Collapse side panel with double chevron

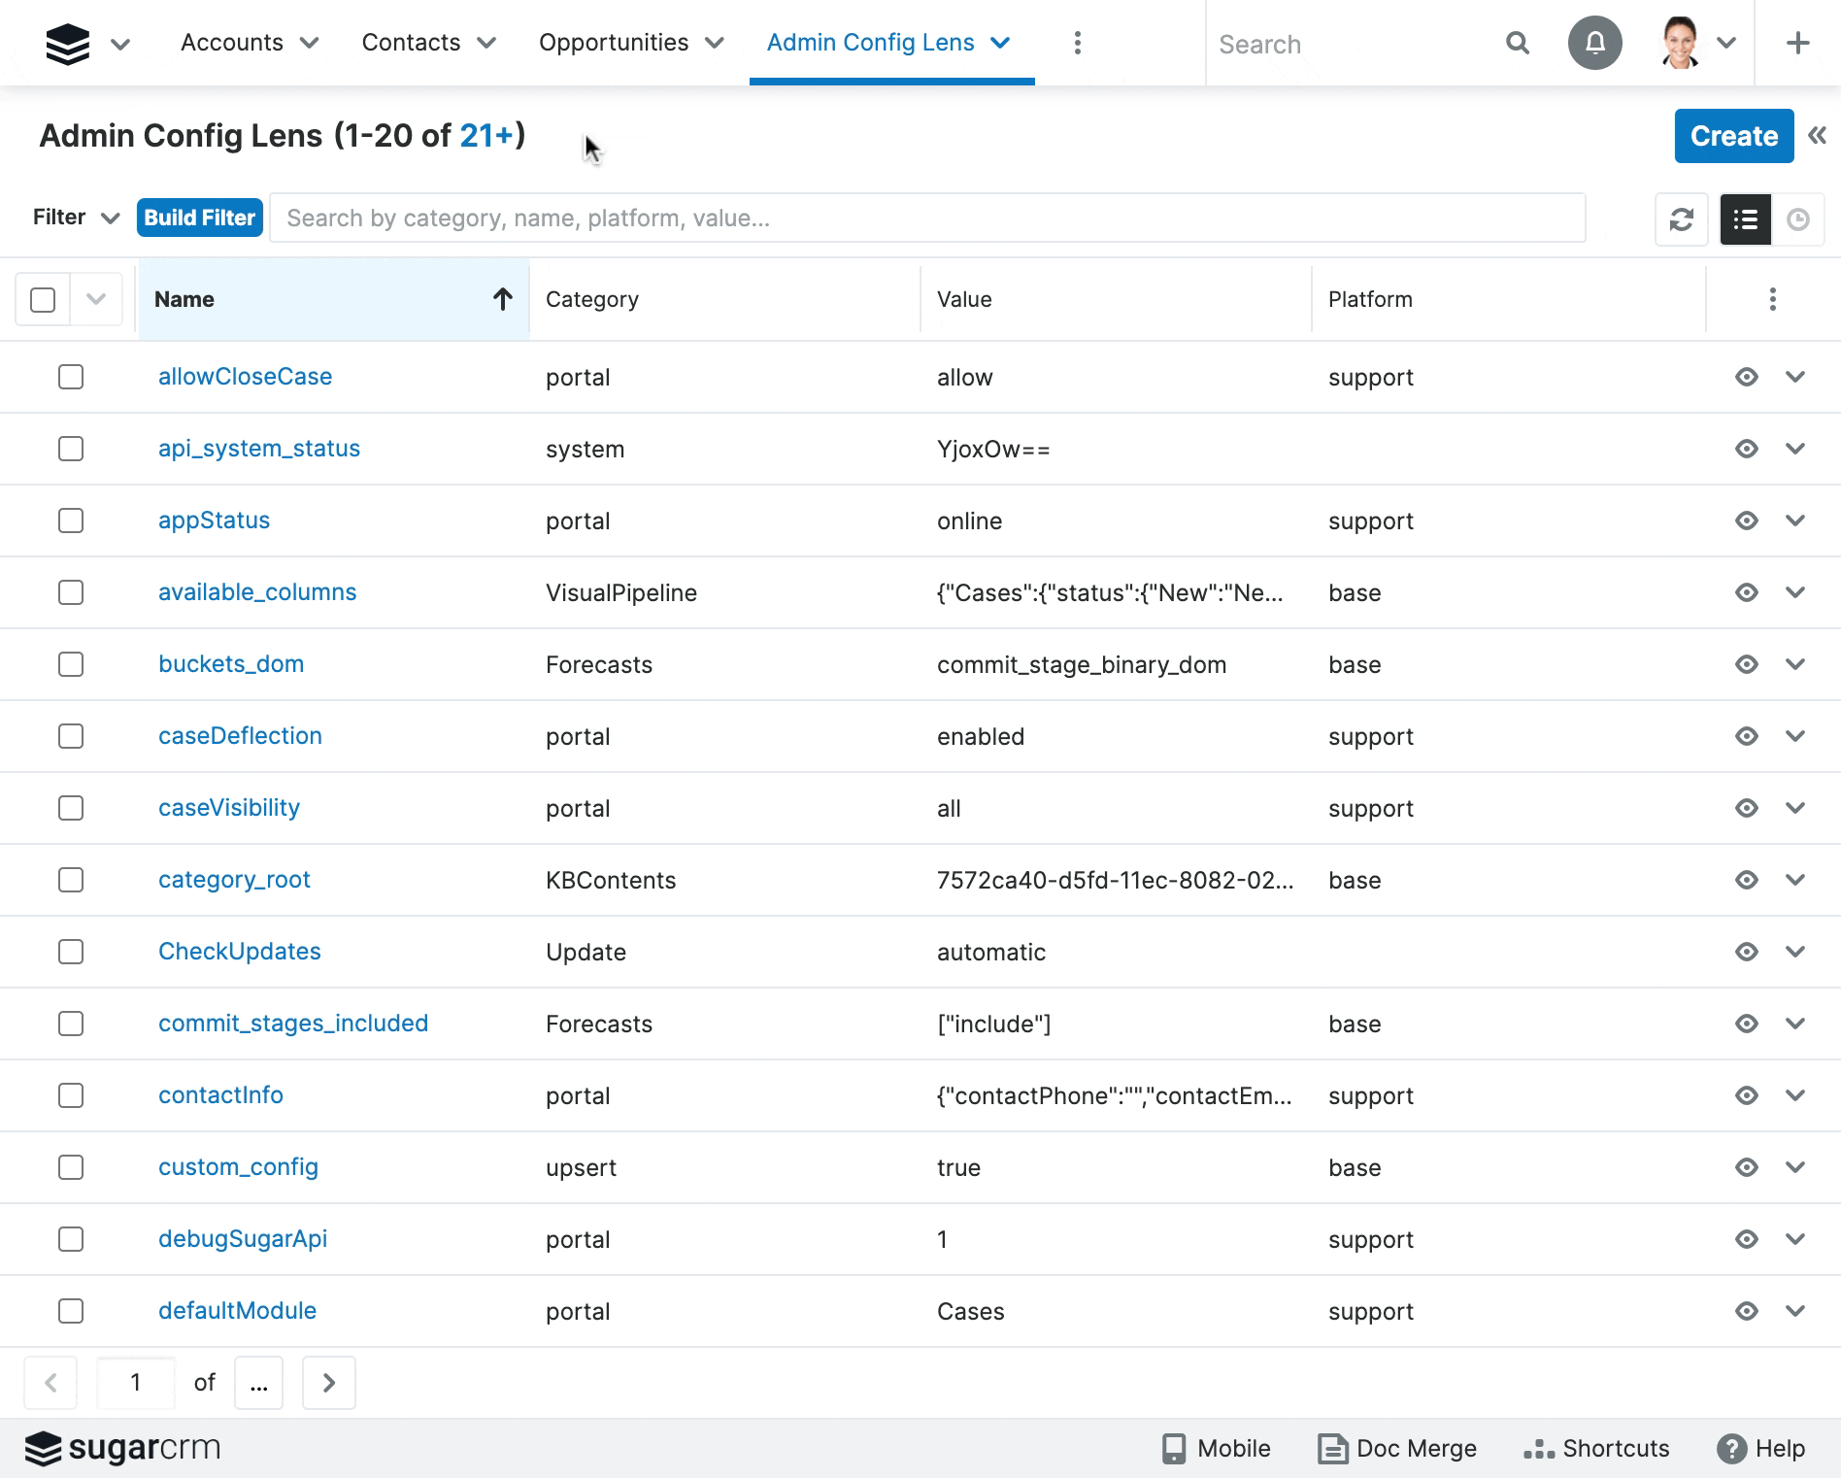coord(1818,136)
